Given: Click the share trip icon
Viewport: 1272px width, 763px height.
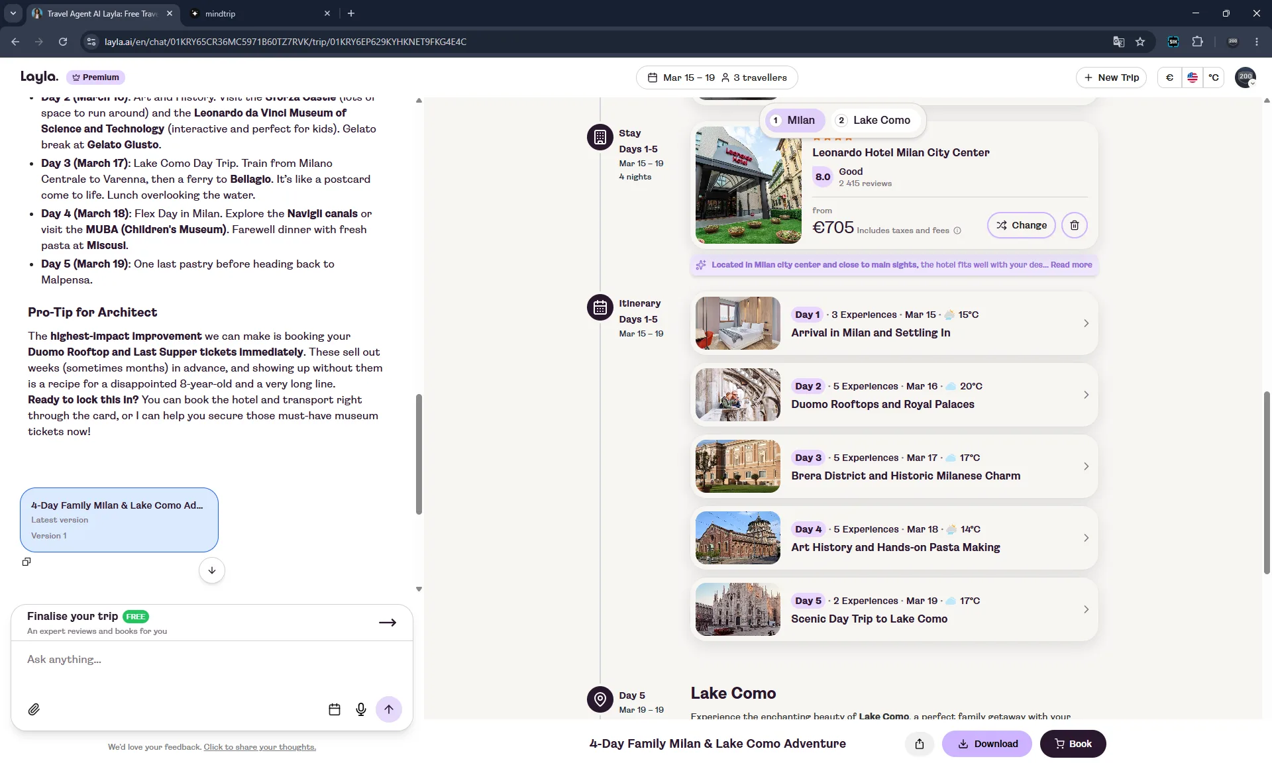Looking at the screenshot, I should click(920, 744).
